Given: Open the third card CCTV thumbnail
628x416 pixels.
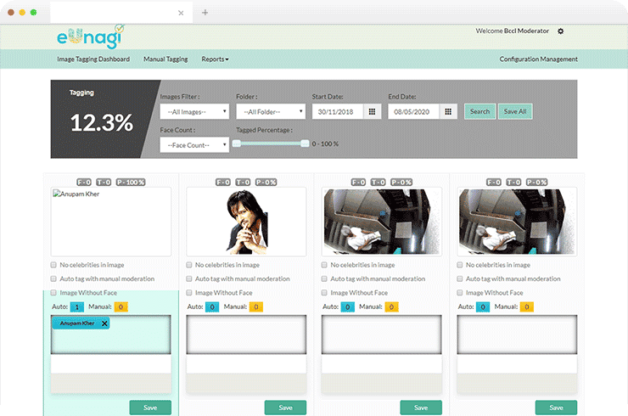Looking at the screenshot, I should (x=382, y=222).
